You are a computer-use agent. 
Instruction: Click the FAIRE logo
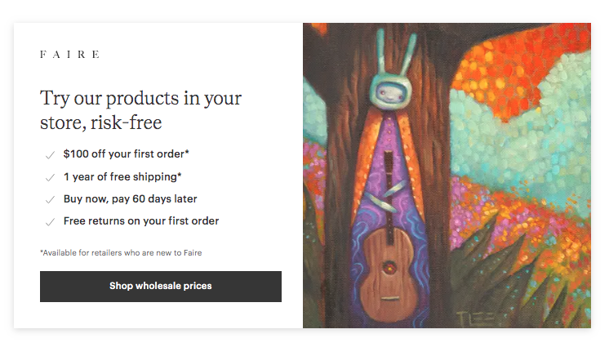[69, 54]
